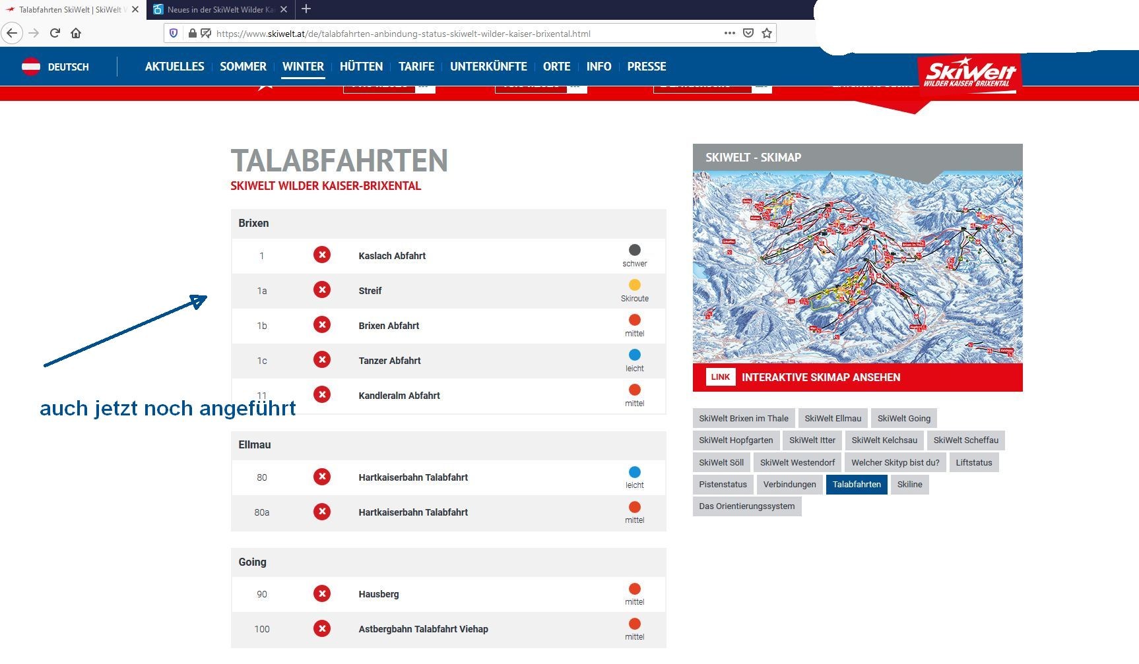
Task: Open the interactive SkiMap via LINK button
Action: point(720,377)
